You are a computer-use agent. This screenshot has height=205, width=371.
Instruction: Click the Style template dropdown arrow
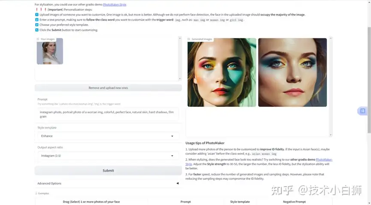tap(172, 136)
